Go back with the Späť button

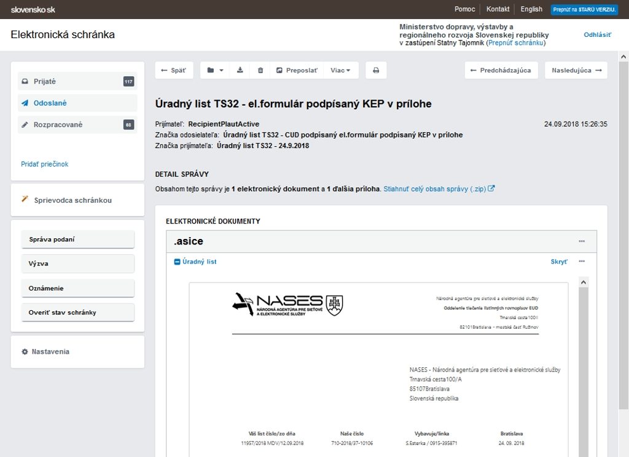174,70
